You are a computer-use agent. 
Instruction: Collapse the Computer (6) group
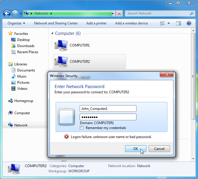[52, 33]
